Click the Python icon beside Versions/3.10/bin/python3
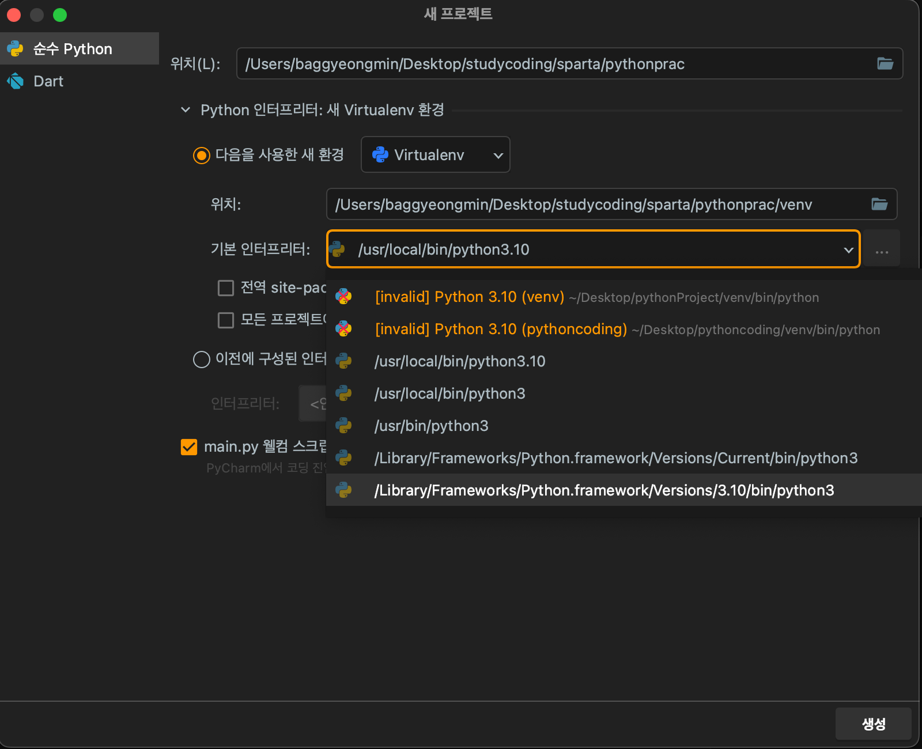This screenshot has width=922, height=749. 343,490
